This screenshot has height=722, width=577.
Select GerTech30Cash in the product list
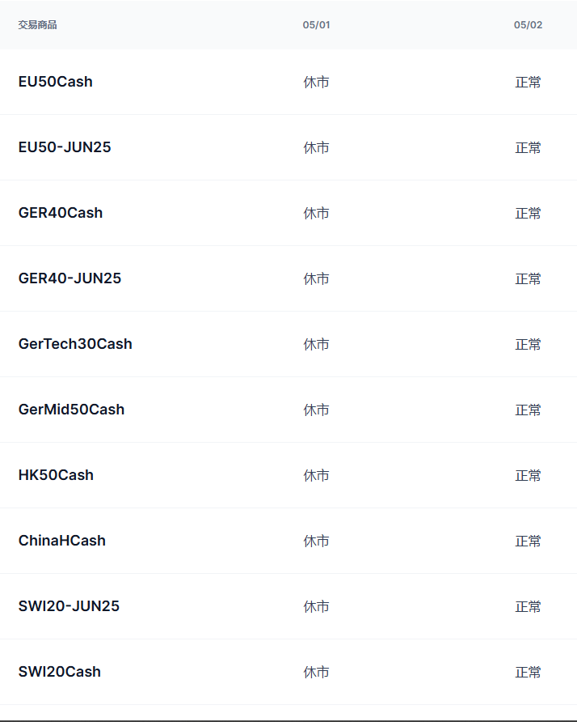coord(75,344)
